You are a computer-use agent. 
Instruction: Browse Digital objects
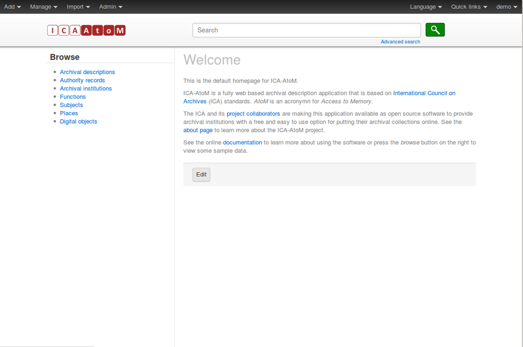(78, 121)
